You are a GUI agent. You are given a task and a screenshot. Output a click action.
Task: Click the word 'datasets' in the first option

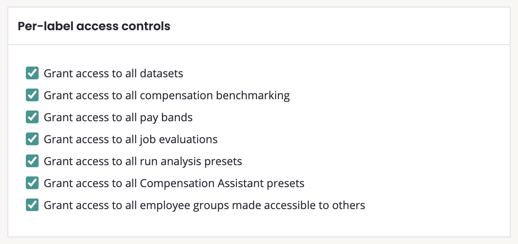coord(161,73)
